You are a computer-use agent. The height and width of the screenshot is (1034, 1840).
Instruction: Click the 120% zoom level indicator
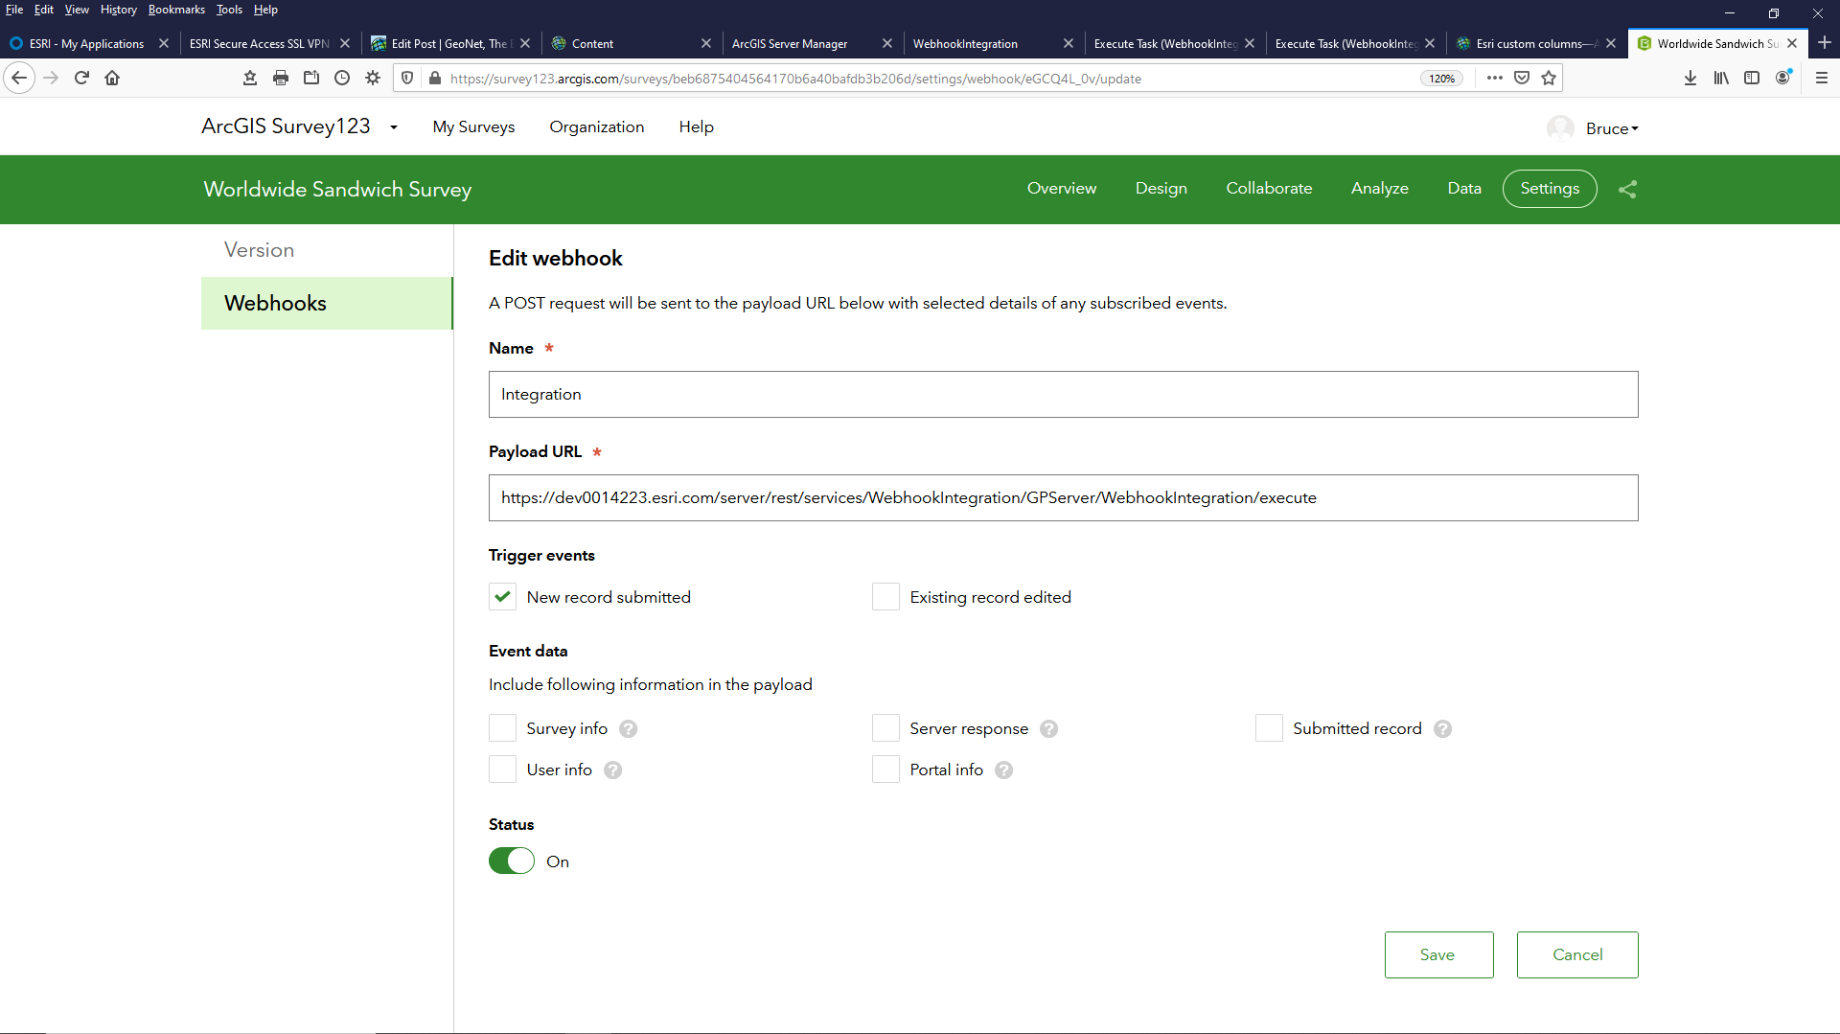1441,79
